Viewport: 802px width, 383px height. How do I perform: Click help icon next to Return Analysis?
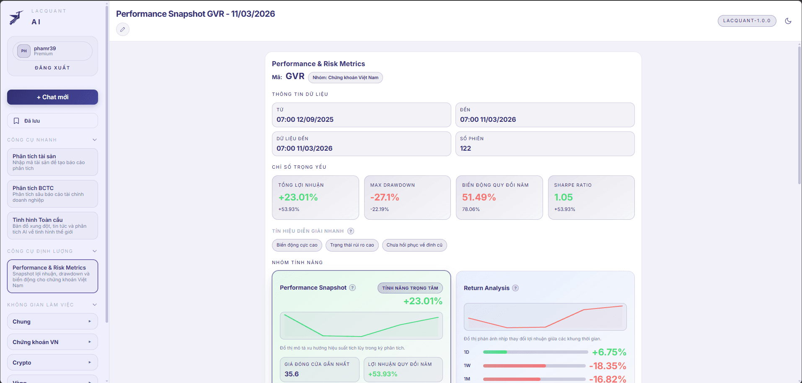click(x=515, y=288)
